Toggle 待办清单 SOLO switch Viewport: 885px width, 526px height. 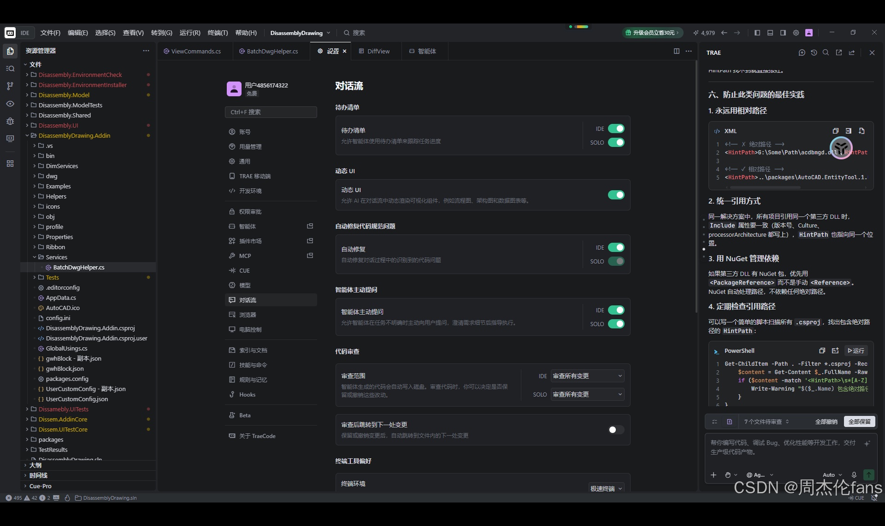(x=616, y=142)
